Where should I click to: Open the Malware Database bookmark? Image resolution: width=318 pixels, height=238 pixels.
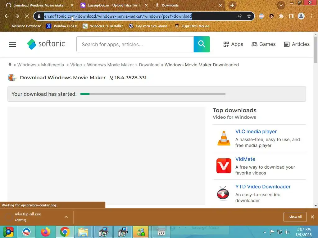(x=24, y=26)
